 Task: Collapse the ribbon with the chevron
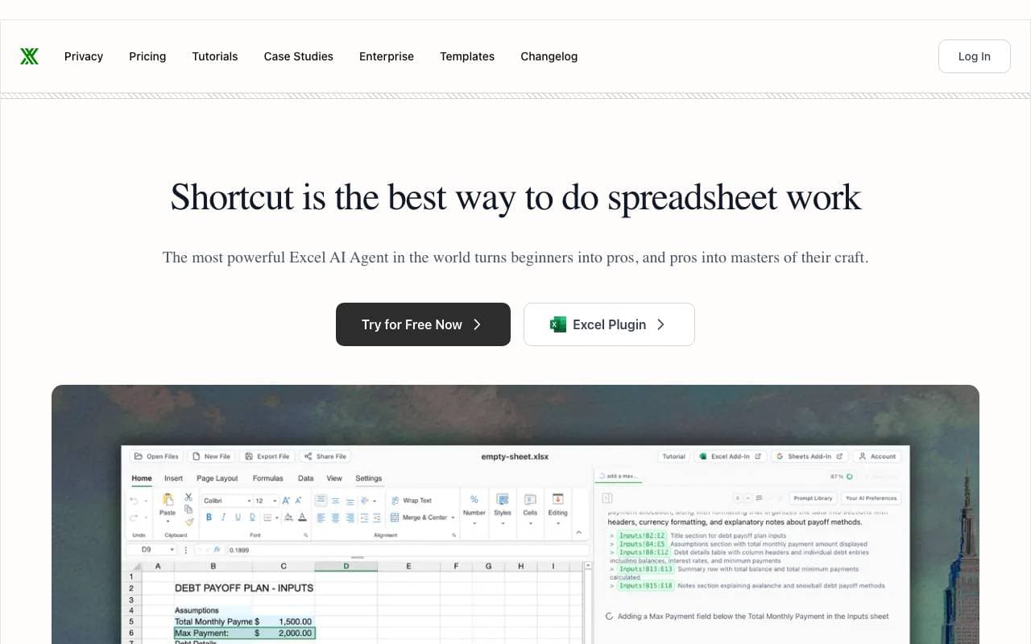[578, 533]
